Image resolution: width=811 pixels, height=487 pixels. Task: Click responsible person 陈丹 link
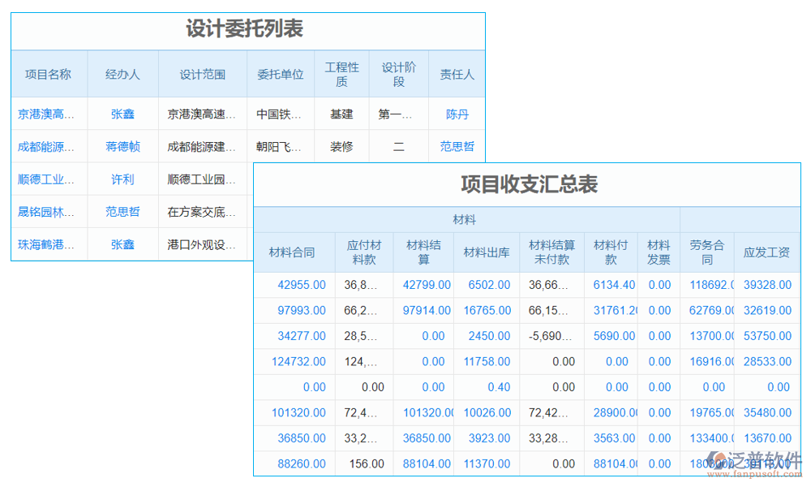pos(457,114)
